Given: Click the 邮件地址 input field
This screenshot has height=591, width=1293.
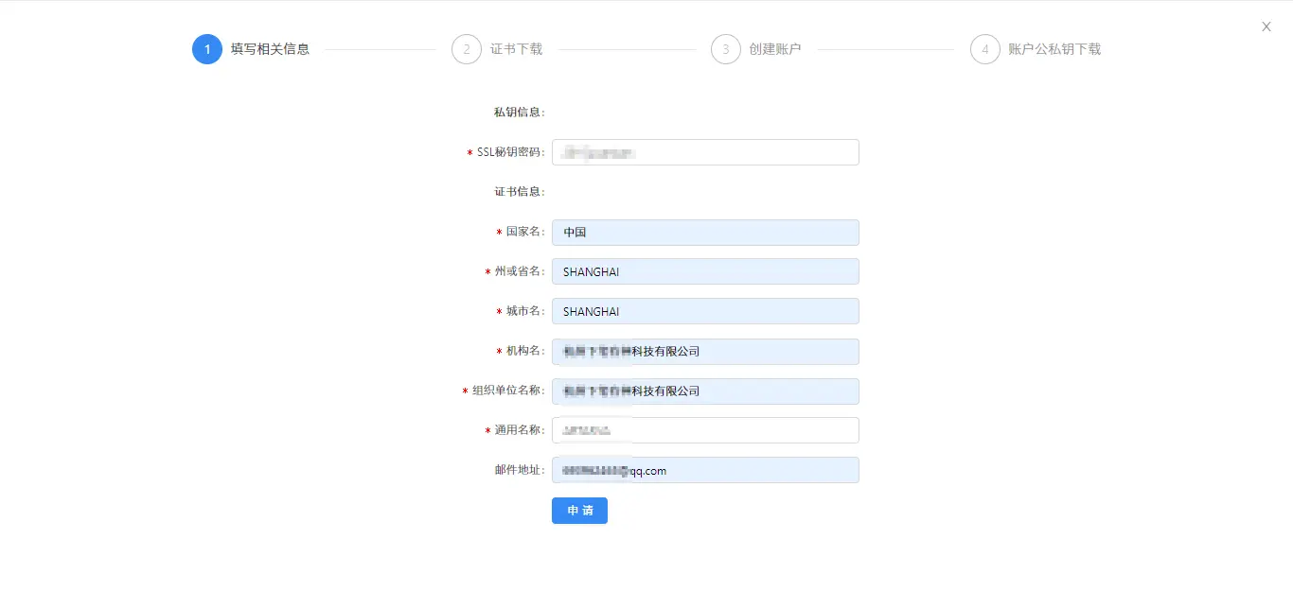Looking at the screenshot, I should click(x=705, y=470).
